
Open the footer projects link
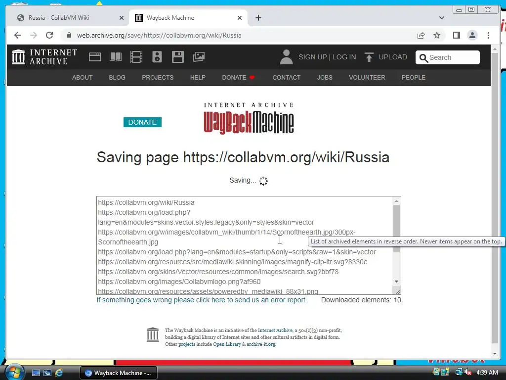point(186,344)
